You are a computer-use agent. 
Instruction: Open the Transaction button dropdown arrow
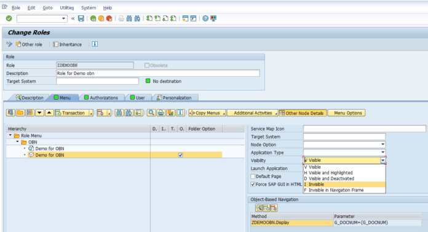click(x=91, y=113)
